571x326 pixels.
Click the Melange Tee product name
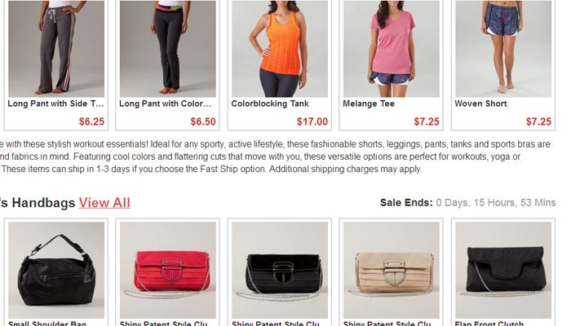coord(369,104)
